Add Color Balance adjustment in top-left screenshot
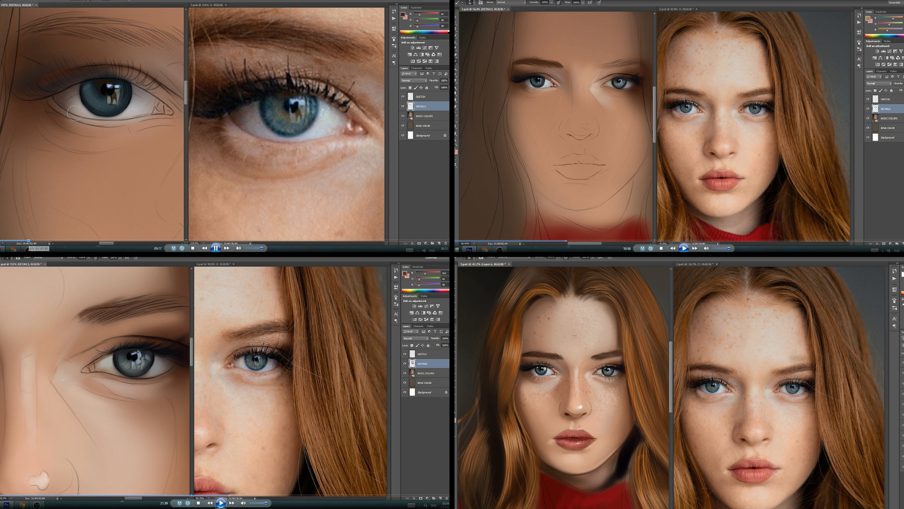Screen dimensions: 904x509 415,54
